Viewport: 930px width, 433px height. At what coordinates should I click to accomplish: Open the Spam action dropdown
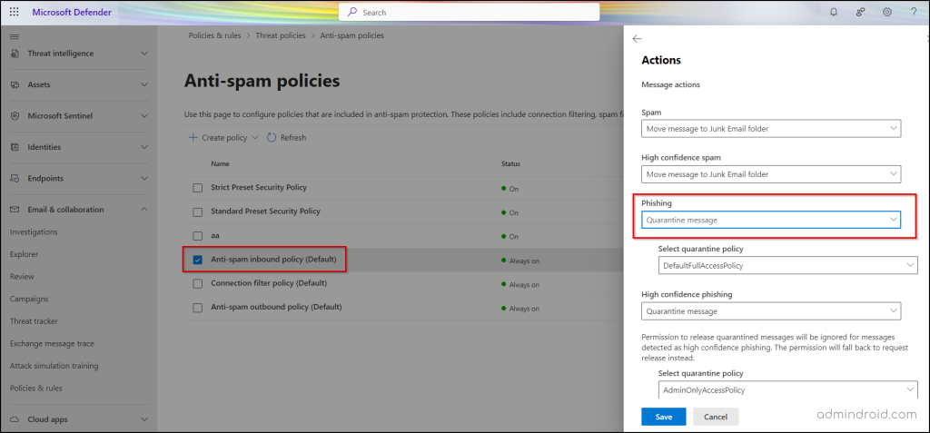tap(771, 128)
